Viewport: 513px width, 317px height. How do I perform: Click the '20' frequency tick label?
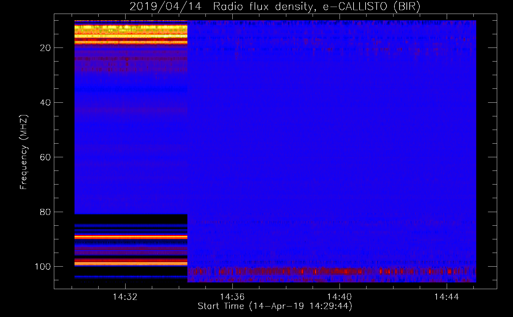coord(46,48)
